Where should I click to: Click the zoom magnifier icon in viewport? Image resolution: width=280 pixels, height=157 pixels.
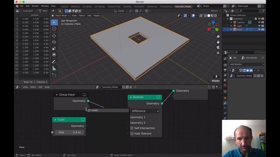tap(218, 37)
